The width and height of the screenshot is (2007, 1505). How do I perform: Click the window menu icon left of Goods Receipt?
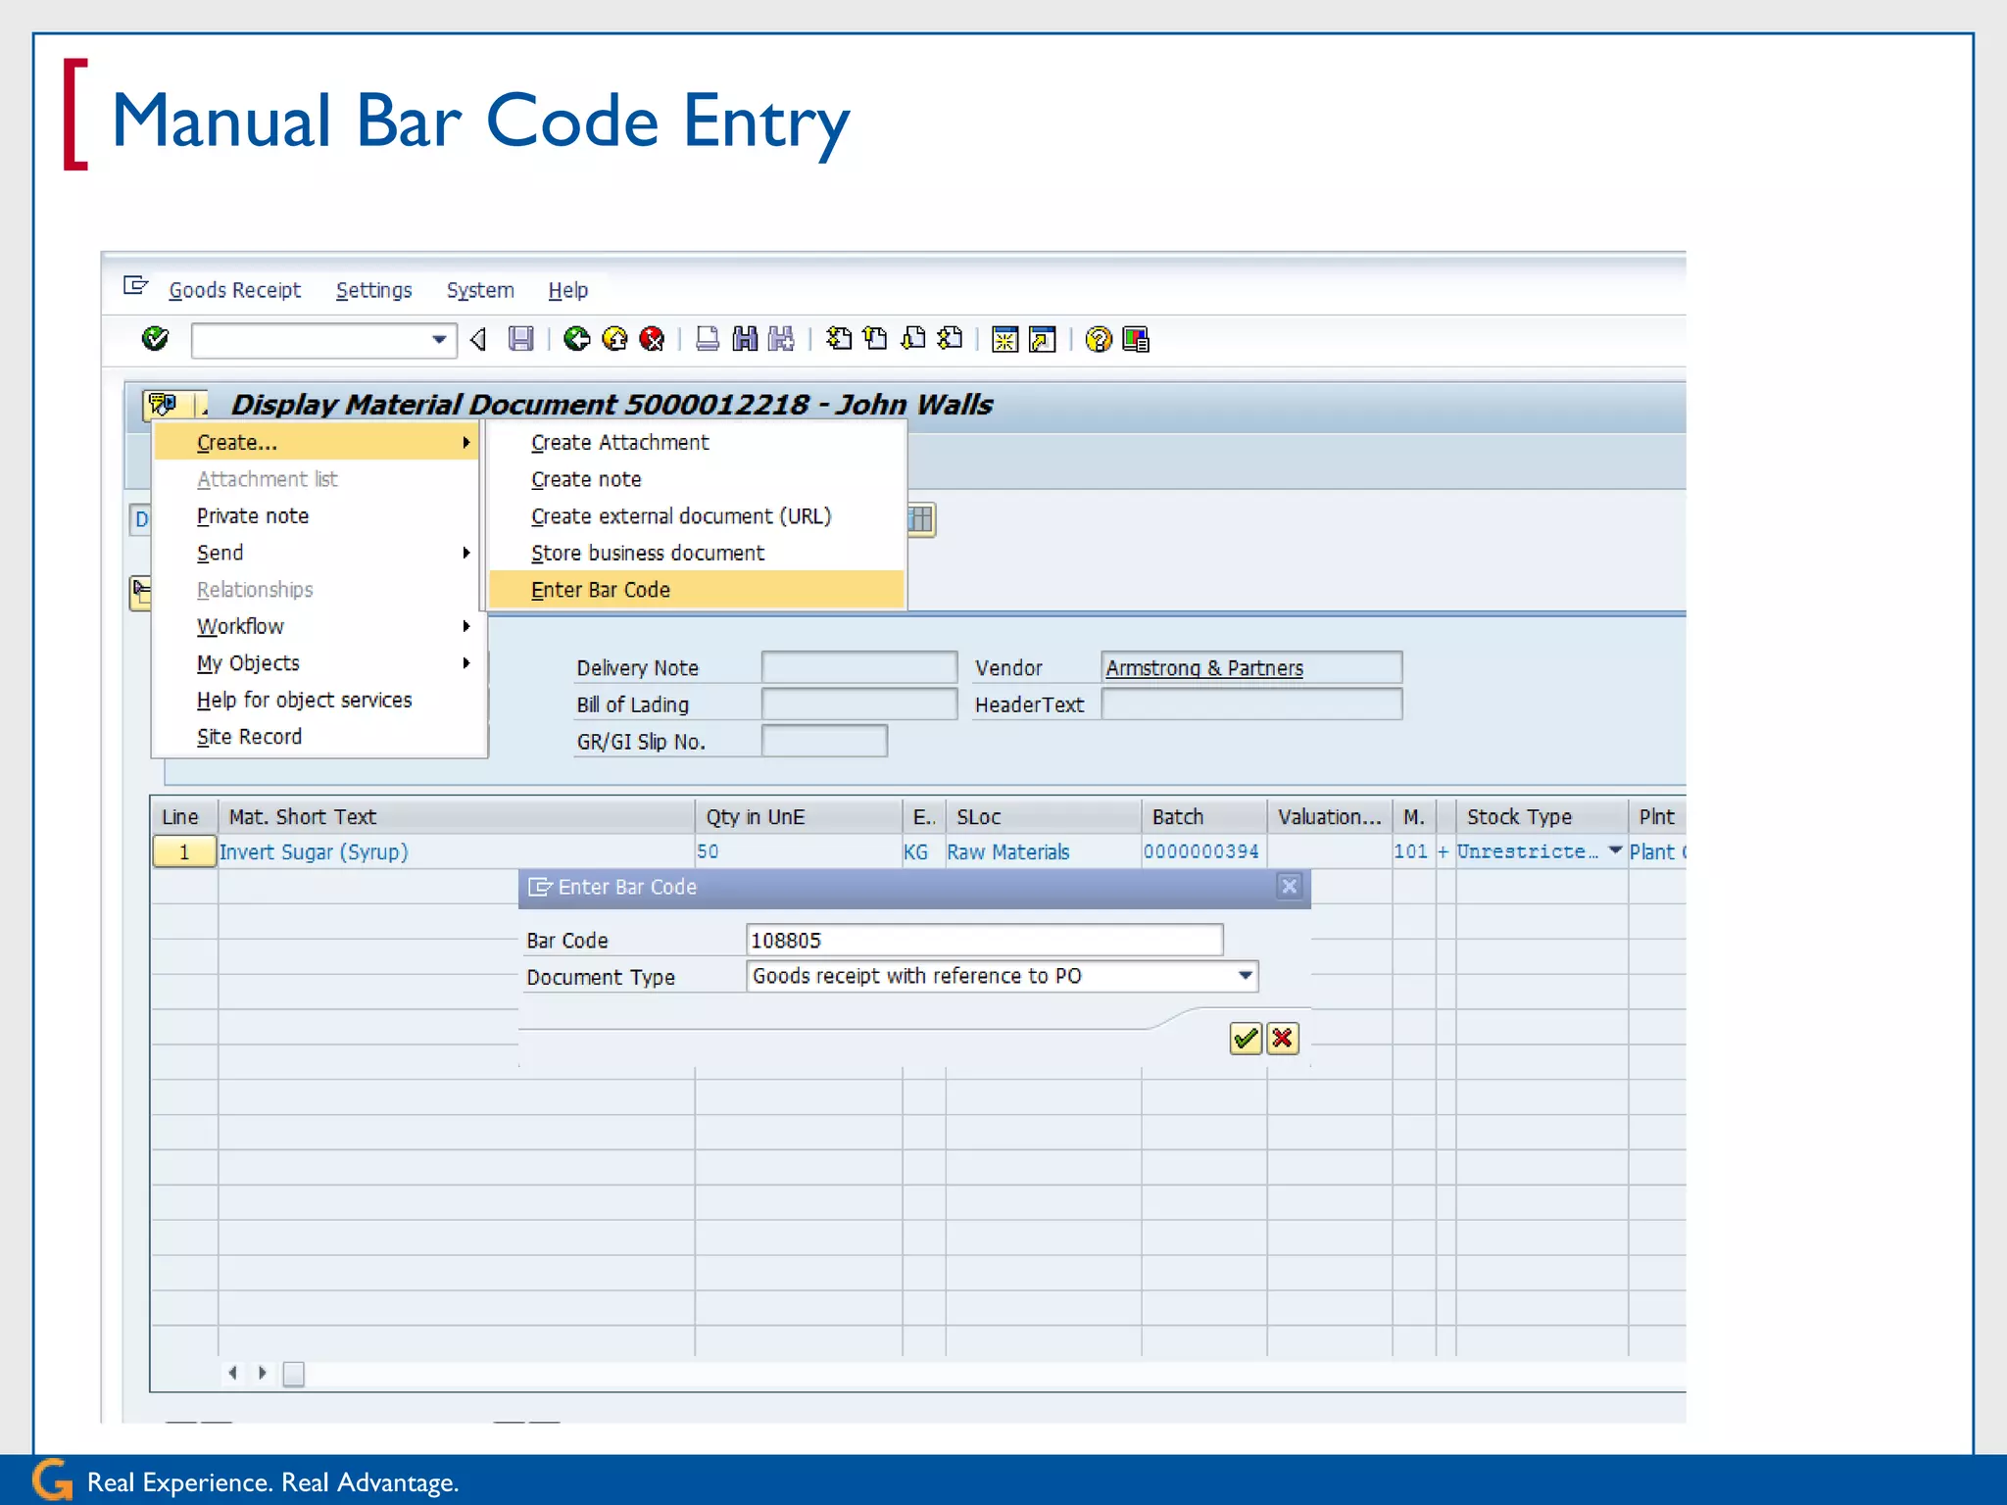pyautogui.click(x=135, y=286)
